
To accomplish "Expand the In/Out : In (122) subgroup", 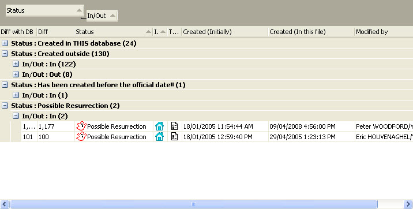I will pyautogui.click(x=16, y=64).
